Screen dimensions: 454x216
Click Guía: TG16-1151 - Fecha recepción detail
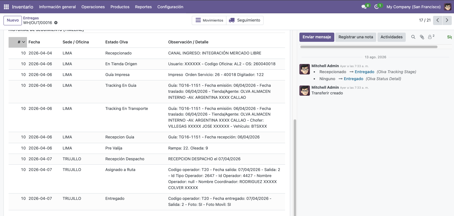point(214,137)
